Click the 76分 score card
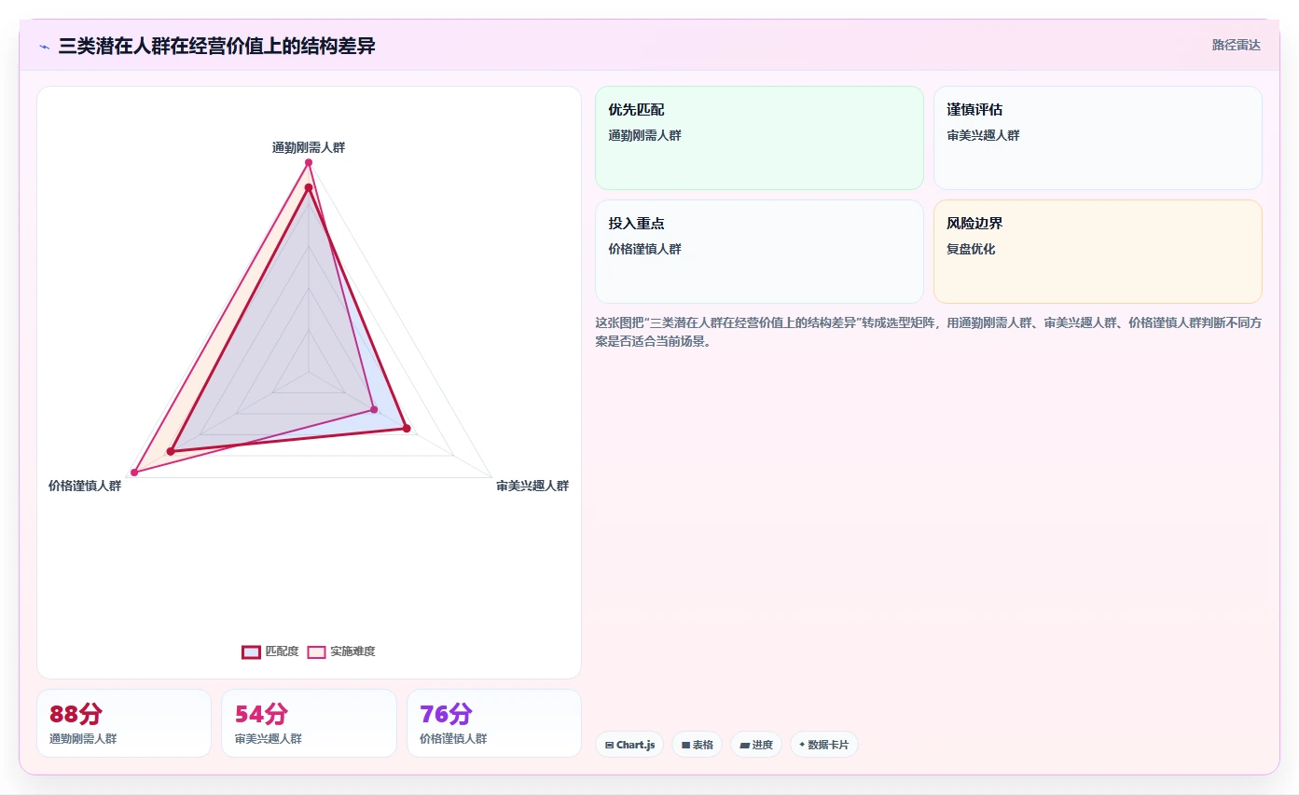 pyautogui.click(x=494, y=723)
